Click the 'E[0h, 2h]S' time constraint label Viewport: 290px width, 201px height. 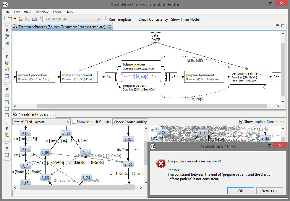coord(195,99)
